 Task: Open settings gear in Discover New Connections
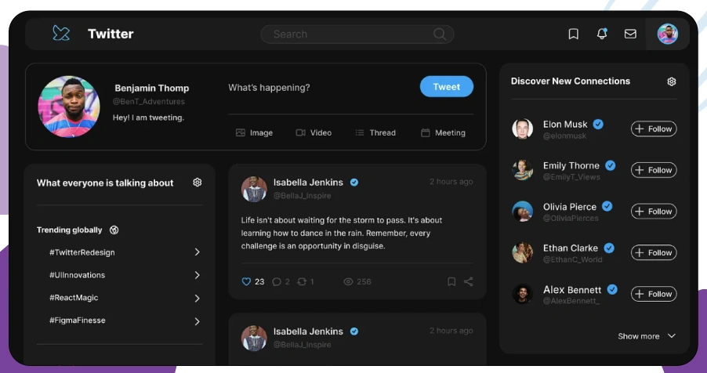pos(672,81)
